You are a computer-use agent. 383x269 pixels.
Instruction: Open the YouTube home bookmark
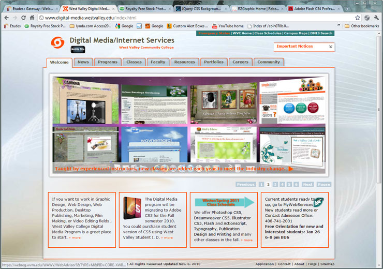click(228, 26)
